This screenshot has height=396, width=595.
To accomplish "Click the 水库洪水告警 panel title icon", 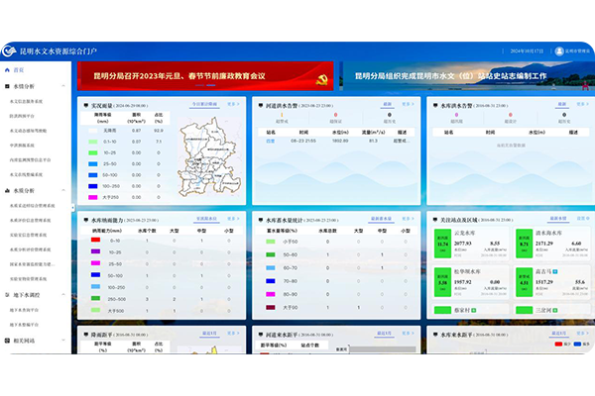I will (x=433, y=103).
